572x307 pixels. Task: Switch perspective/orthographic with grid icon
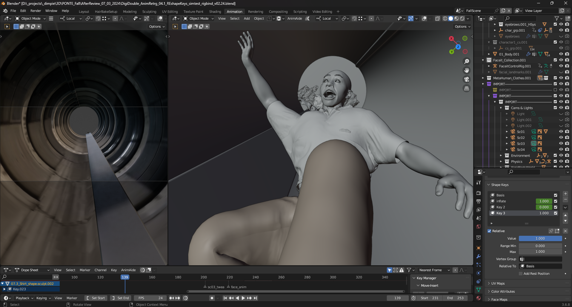(x=466, y=89)
